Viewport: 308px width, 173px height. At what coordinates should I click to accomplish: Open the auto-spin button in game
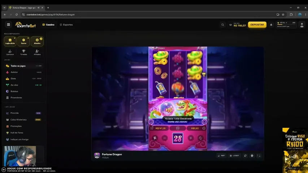click(200, 138)
